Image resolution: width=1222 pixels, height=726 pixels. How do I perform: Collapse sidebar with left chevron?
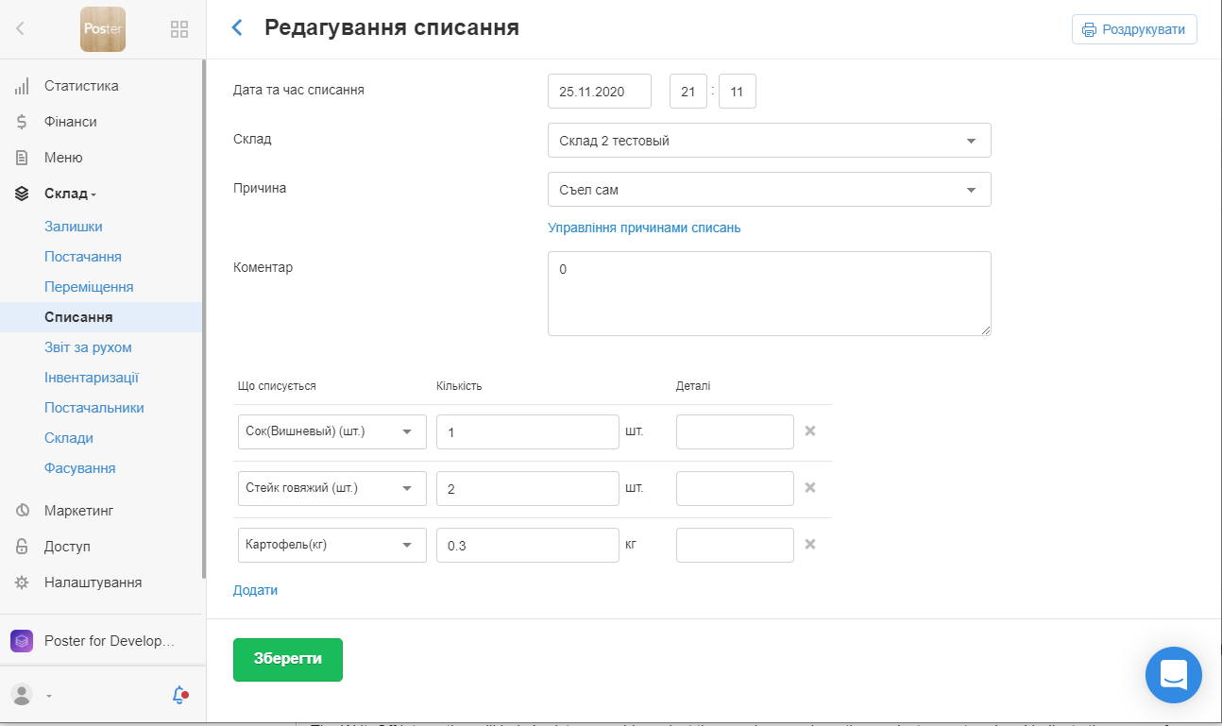[20, 29]
